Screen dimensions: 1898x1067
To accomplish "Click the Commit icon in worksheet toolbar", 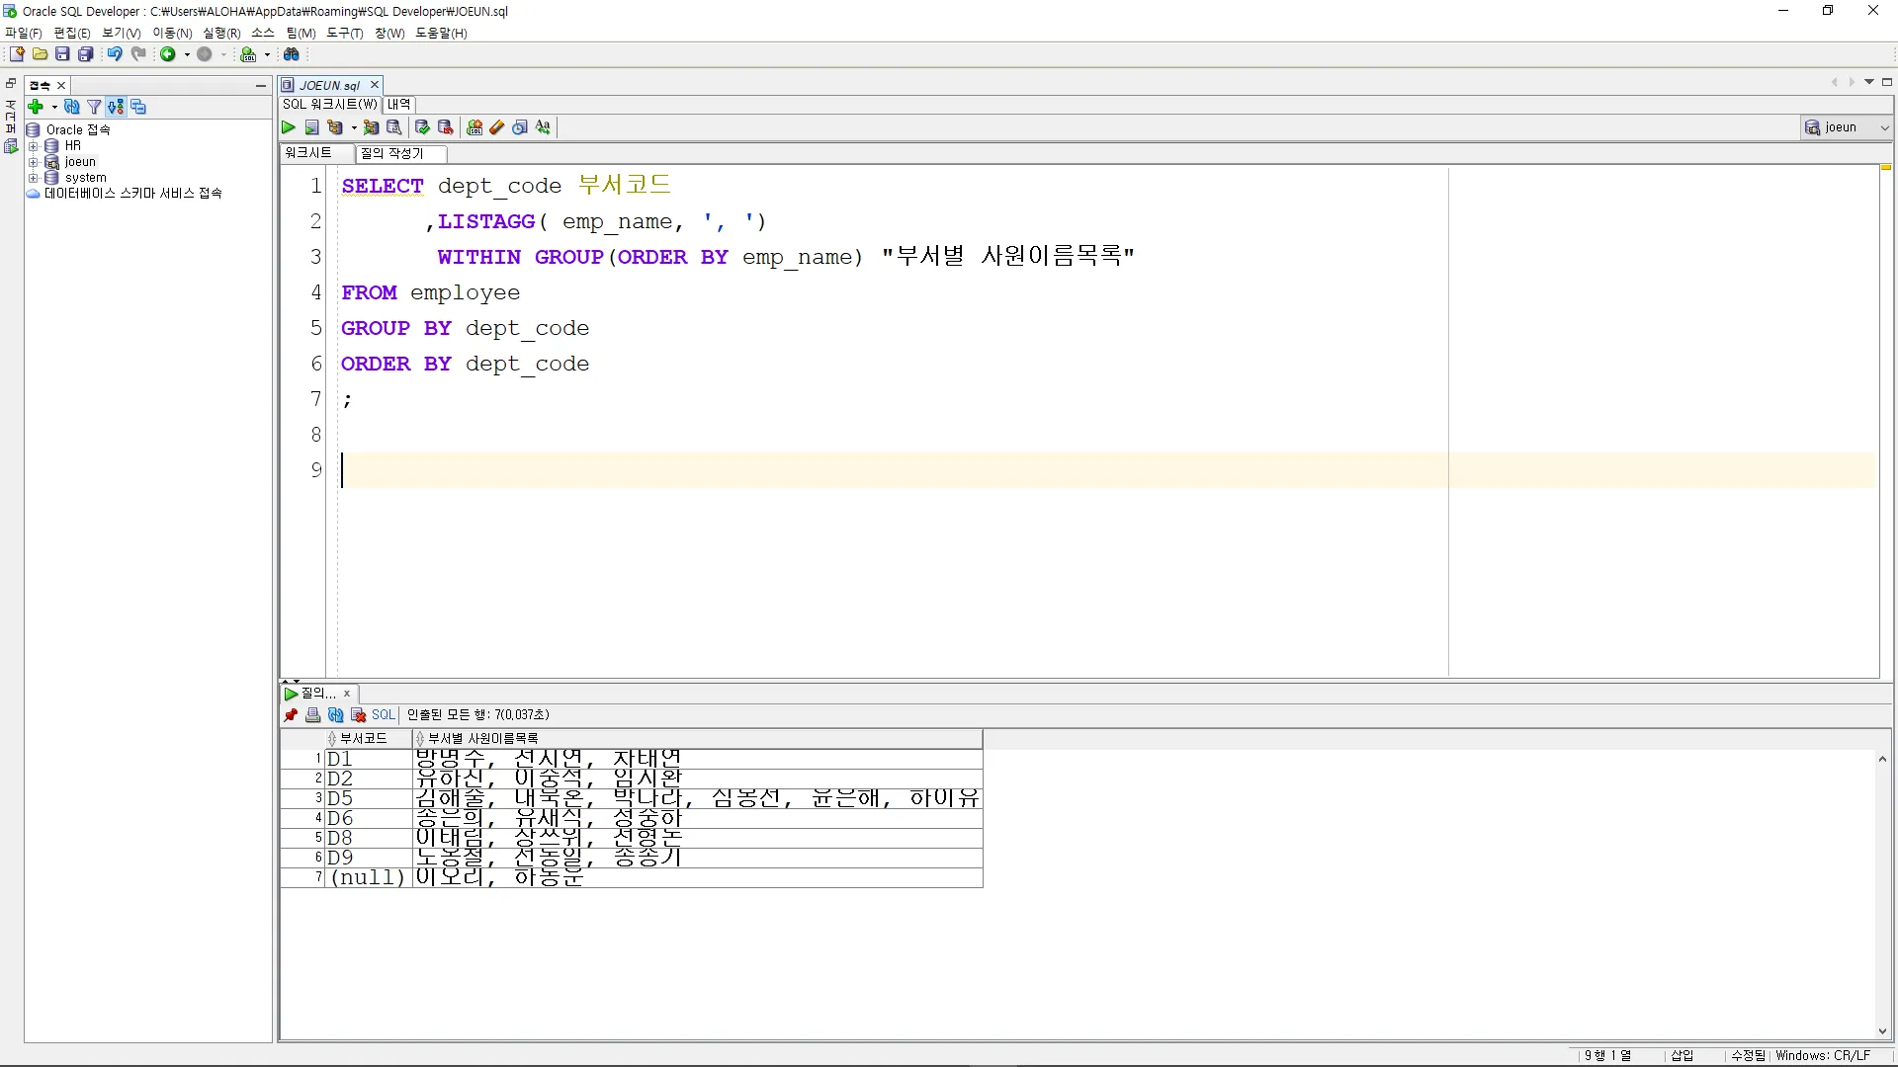I will (422, 127).
